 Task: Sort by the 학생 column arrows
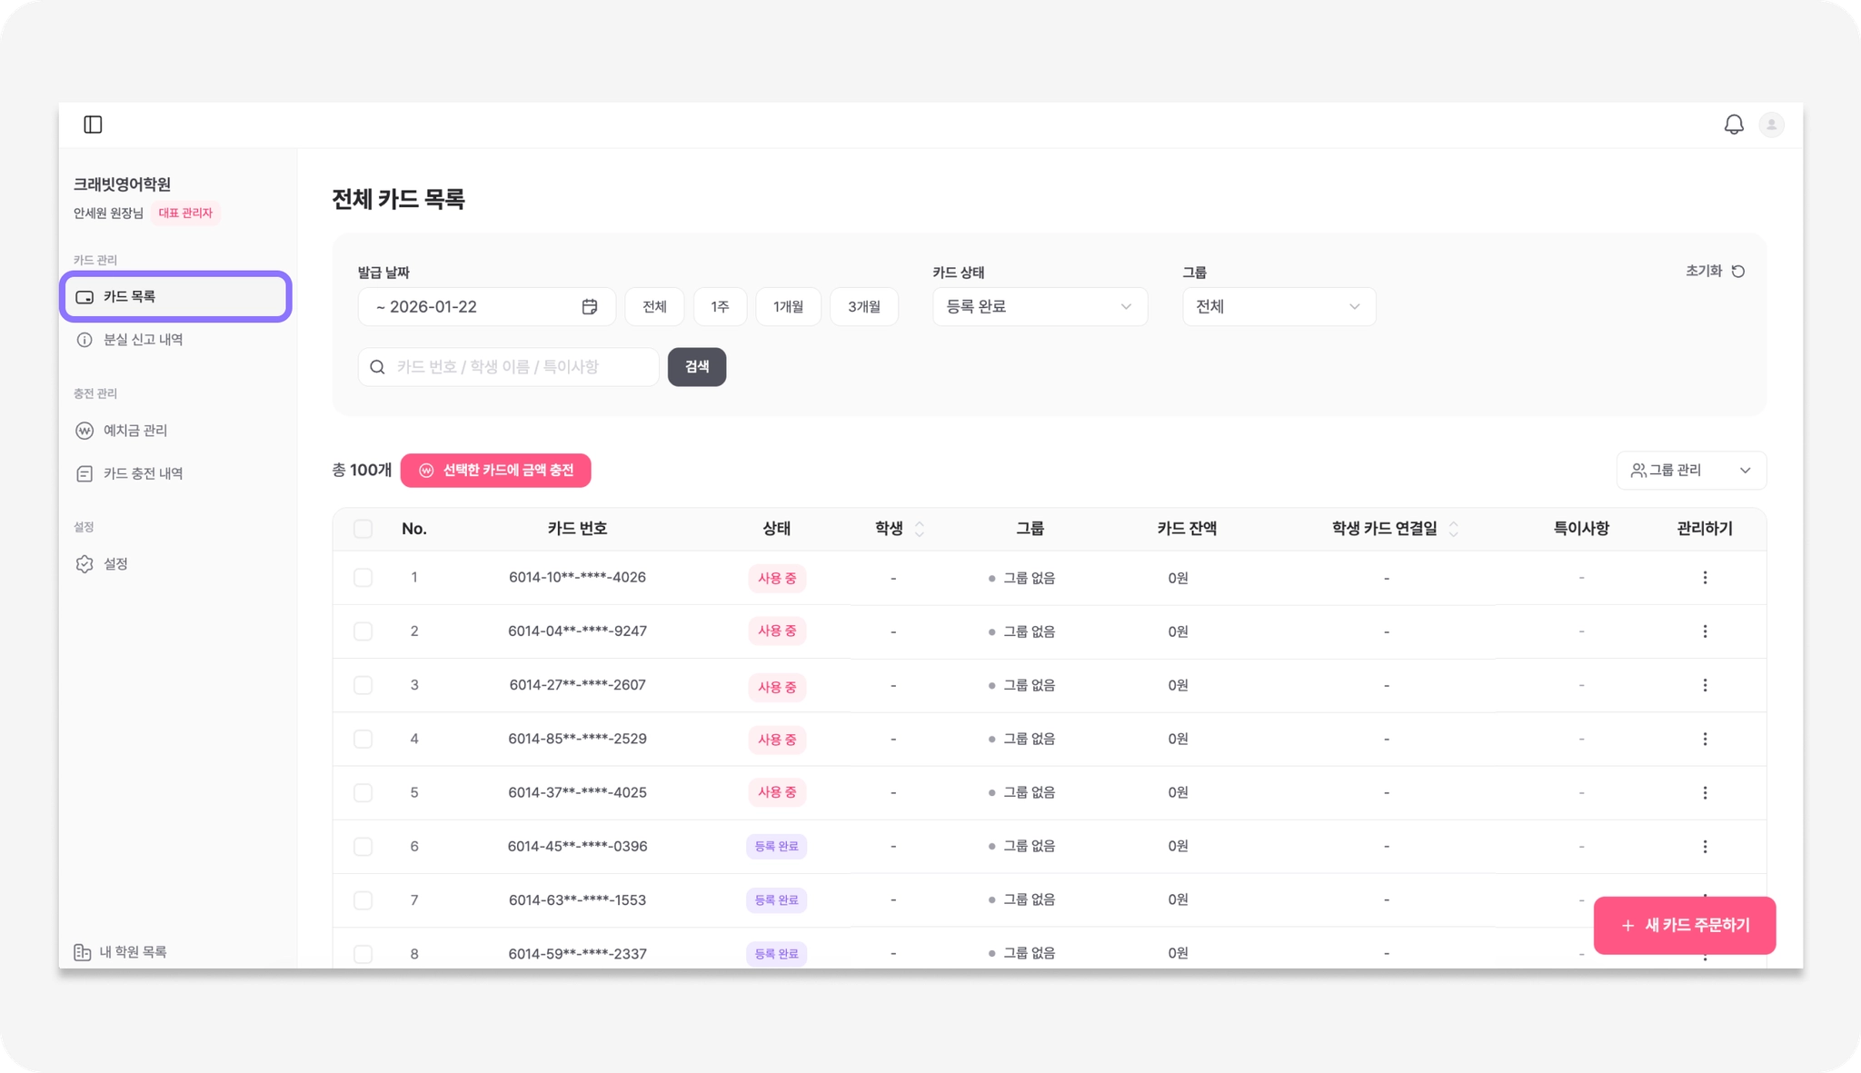pos(920,529)
